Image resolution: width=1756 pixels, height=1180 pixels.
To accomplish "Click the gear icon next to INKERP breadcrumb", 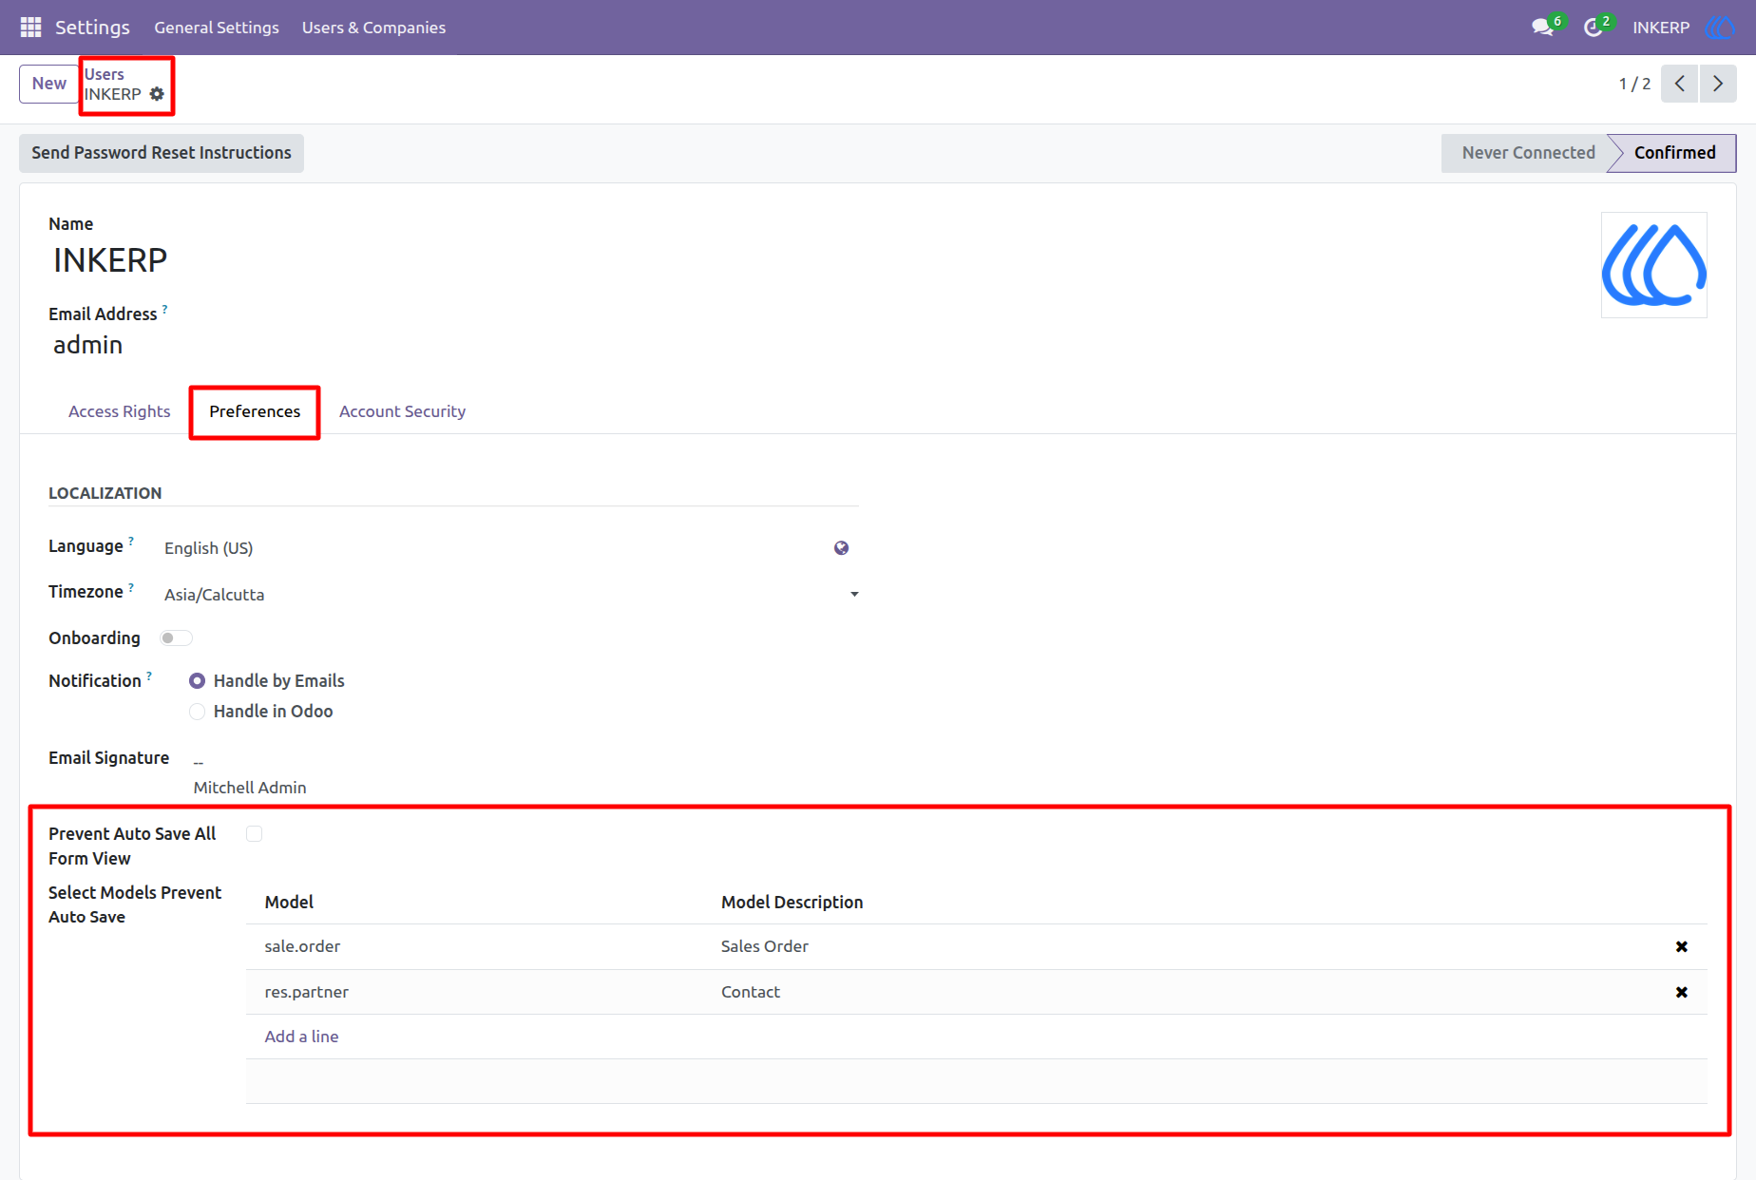I will click(x=158, y=94).
